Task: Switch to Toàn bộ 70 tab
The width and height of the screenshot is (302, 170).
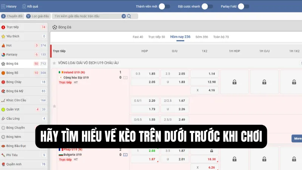Action: click(x=221, y=37)
